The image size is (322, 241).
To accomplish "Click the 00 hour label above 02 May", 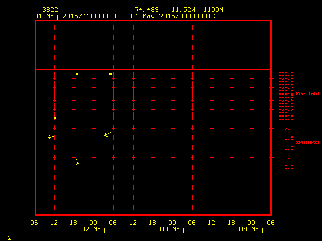I will click(93, 223).
